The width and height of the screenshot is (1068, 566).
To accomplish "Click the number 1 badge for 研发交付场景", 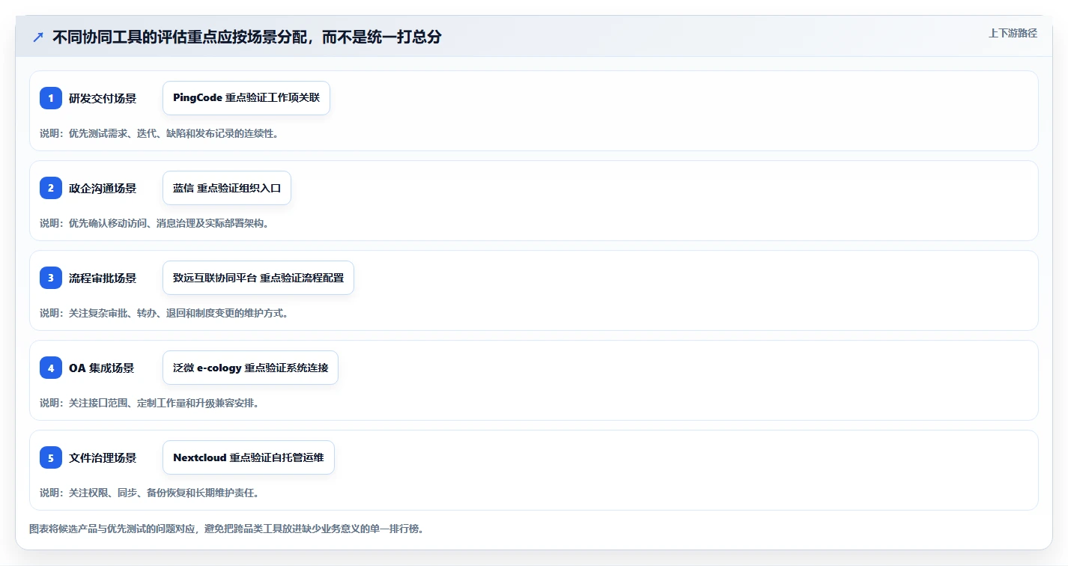I will point(51,98).
